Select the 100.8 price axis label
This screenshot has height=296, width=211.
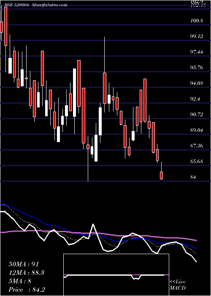[197, 20]
